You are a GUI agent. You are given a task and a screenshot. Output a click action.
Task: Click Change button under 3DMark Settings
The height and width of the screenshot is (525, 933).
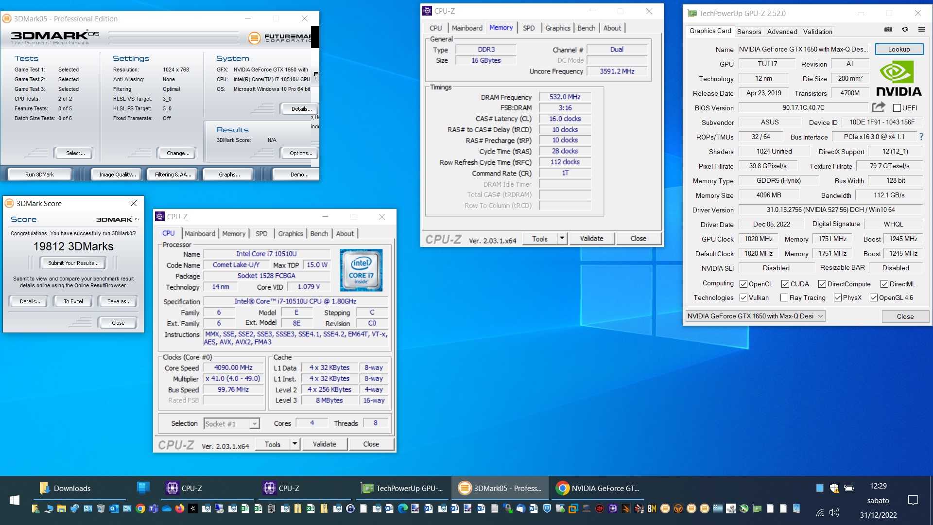point(178,153)
